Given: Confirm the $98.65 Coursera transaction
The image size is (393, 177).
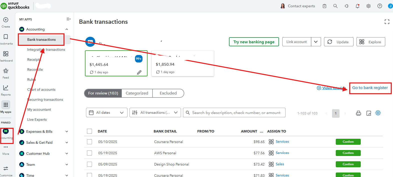Looking at the screenshot, I should (x=348, y=142).
